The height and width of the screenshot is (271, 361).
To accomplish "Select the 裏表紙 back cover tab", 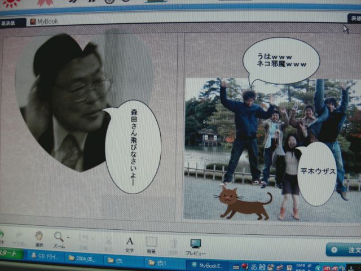I will 12,23.
